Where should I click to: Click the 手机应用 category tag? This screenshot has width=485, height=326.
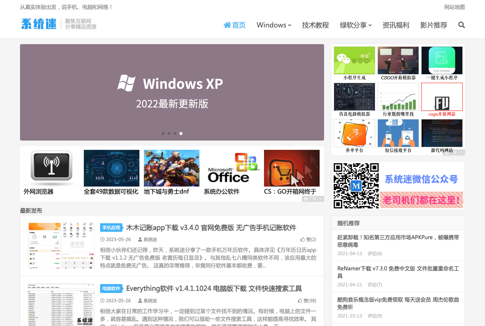[x=111, y=228]
